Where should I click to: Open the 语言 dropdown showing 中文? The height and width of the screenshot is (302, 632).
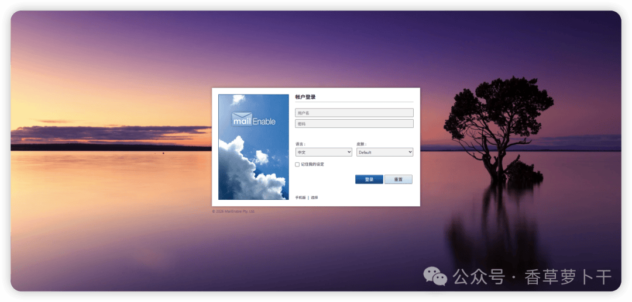click(324, 152)
